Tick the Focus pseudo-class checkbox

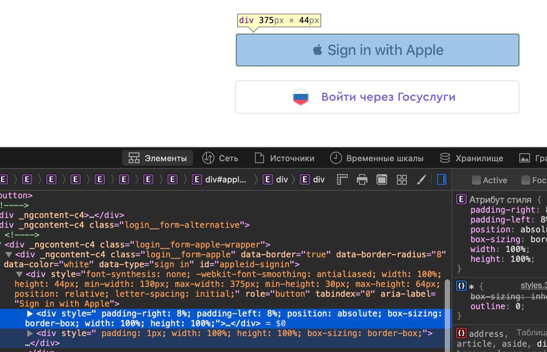pyautogui.click(x=526, y=180)
